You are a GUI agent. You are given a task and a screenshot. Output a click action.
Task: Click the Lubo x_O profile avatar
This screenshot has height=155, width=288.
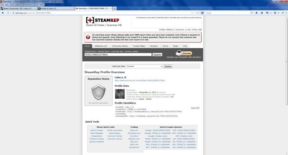(120, 94)
